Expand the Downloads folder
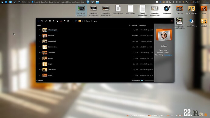Screen dimensions: 210x118 (39, 53)
